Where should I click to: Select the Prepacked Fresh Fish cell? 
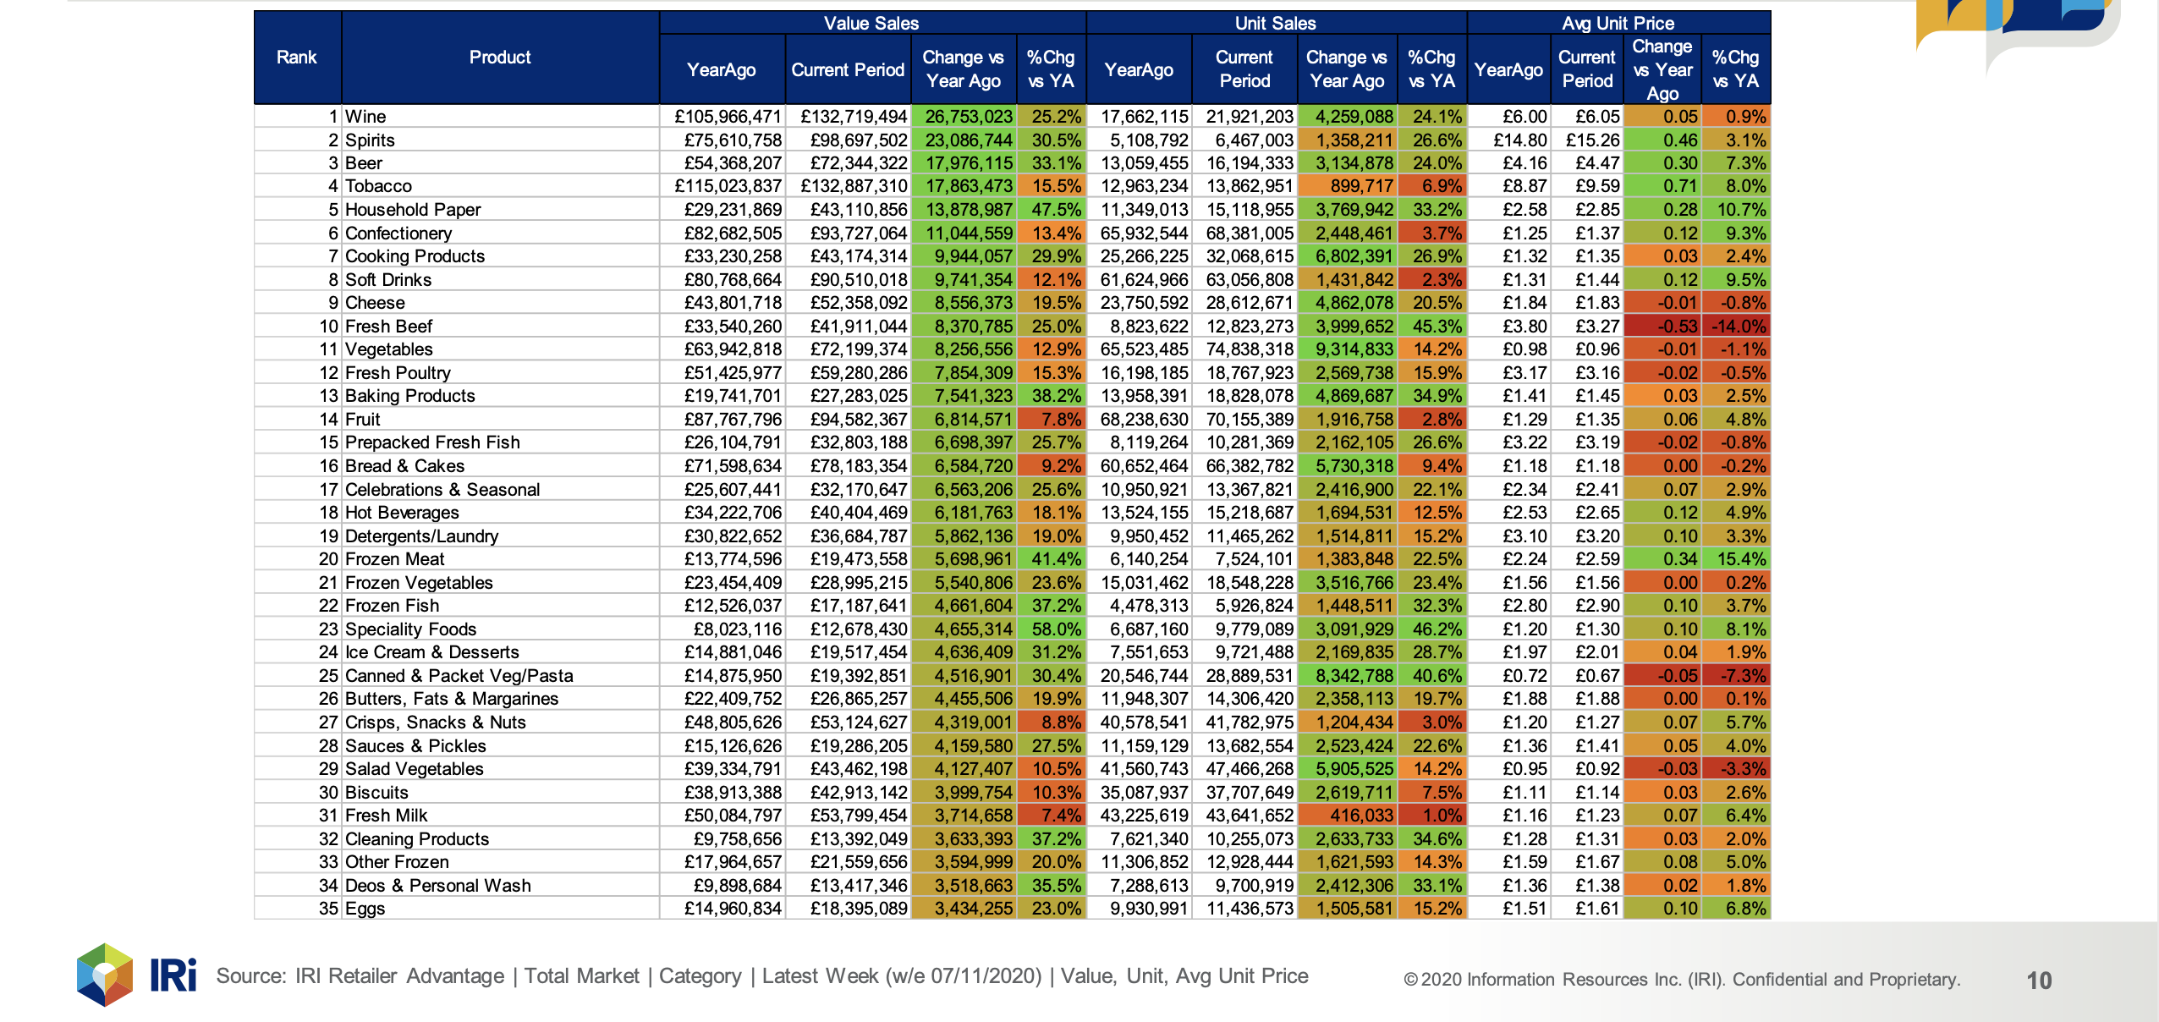pos(500,442)
